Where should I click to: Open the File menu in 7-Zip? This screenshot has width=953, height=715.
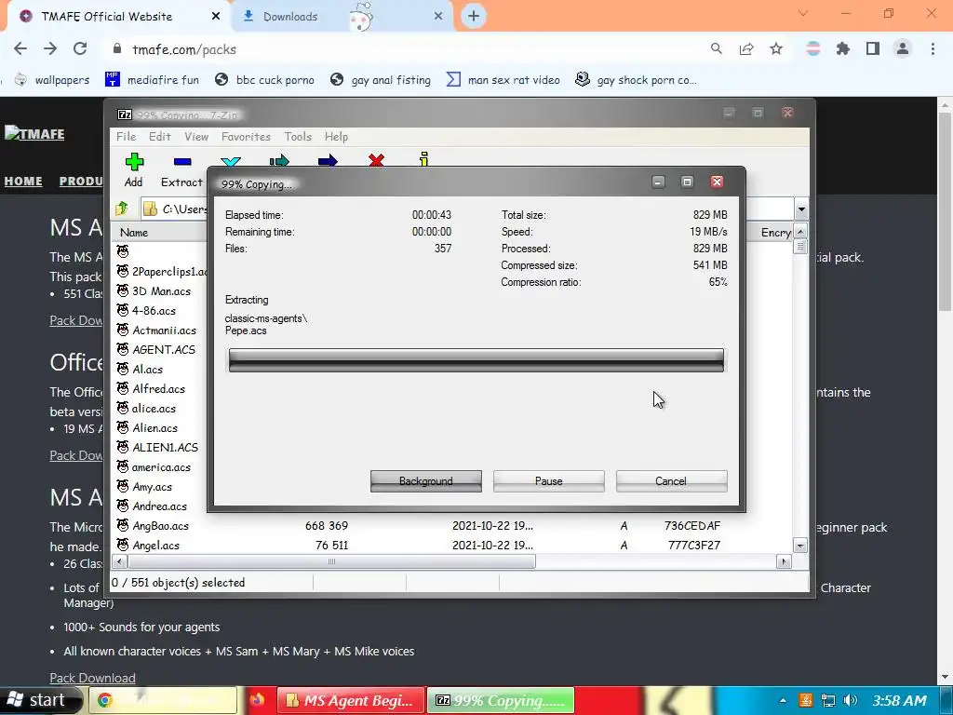coord(127,137)
